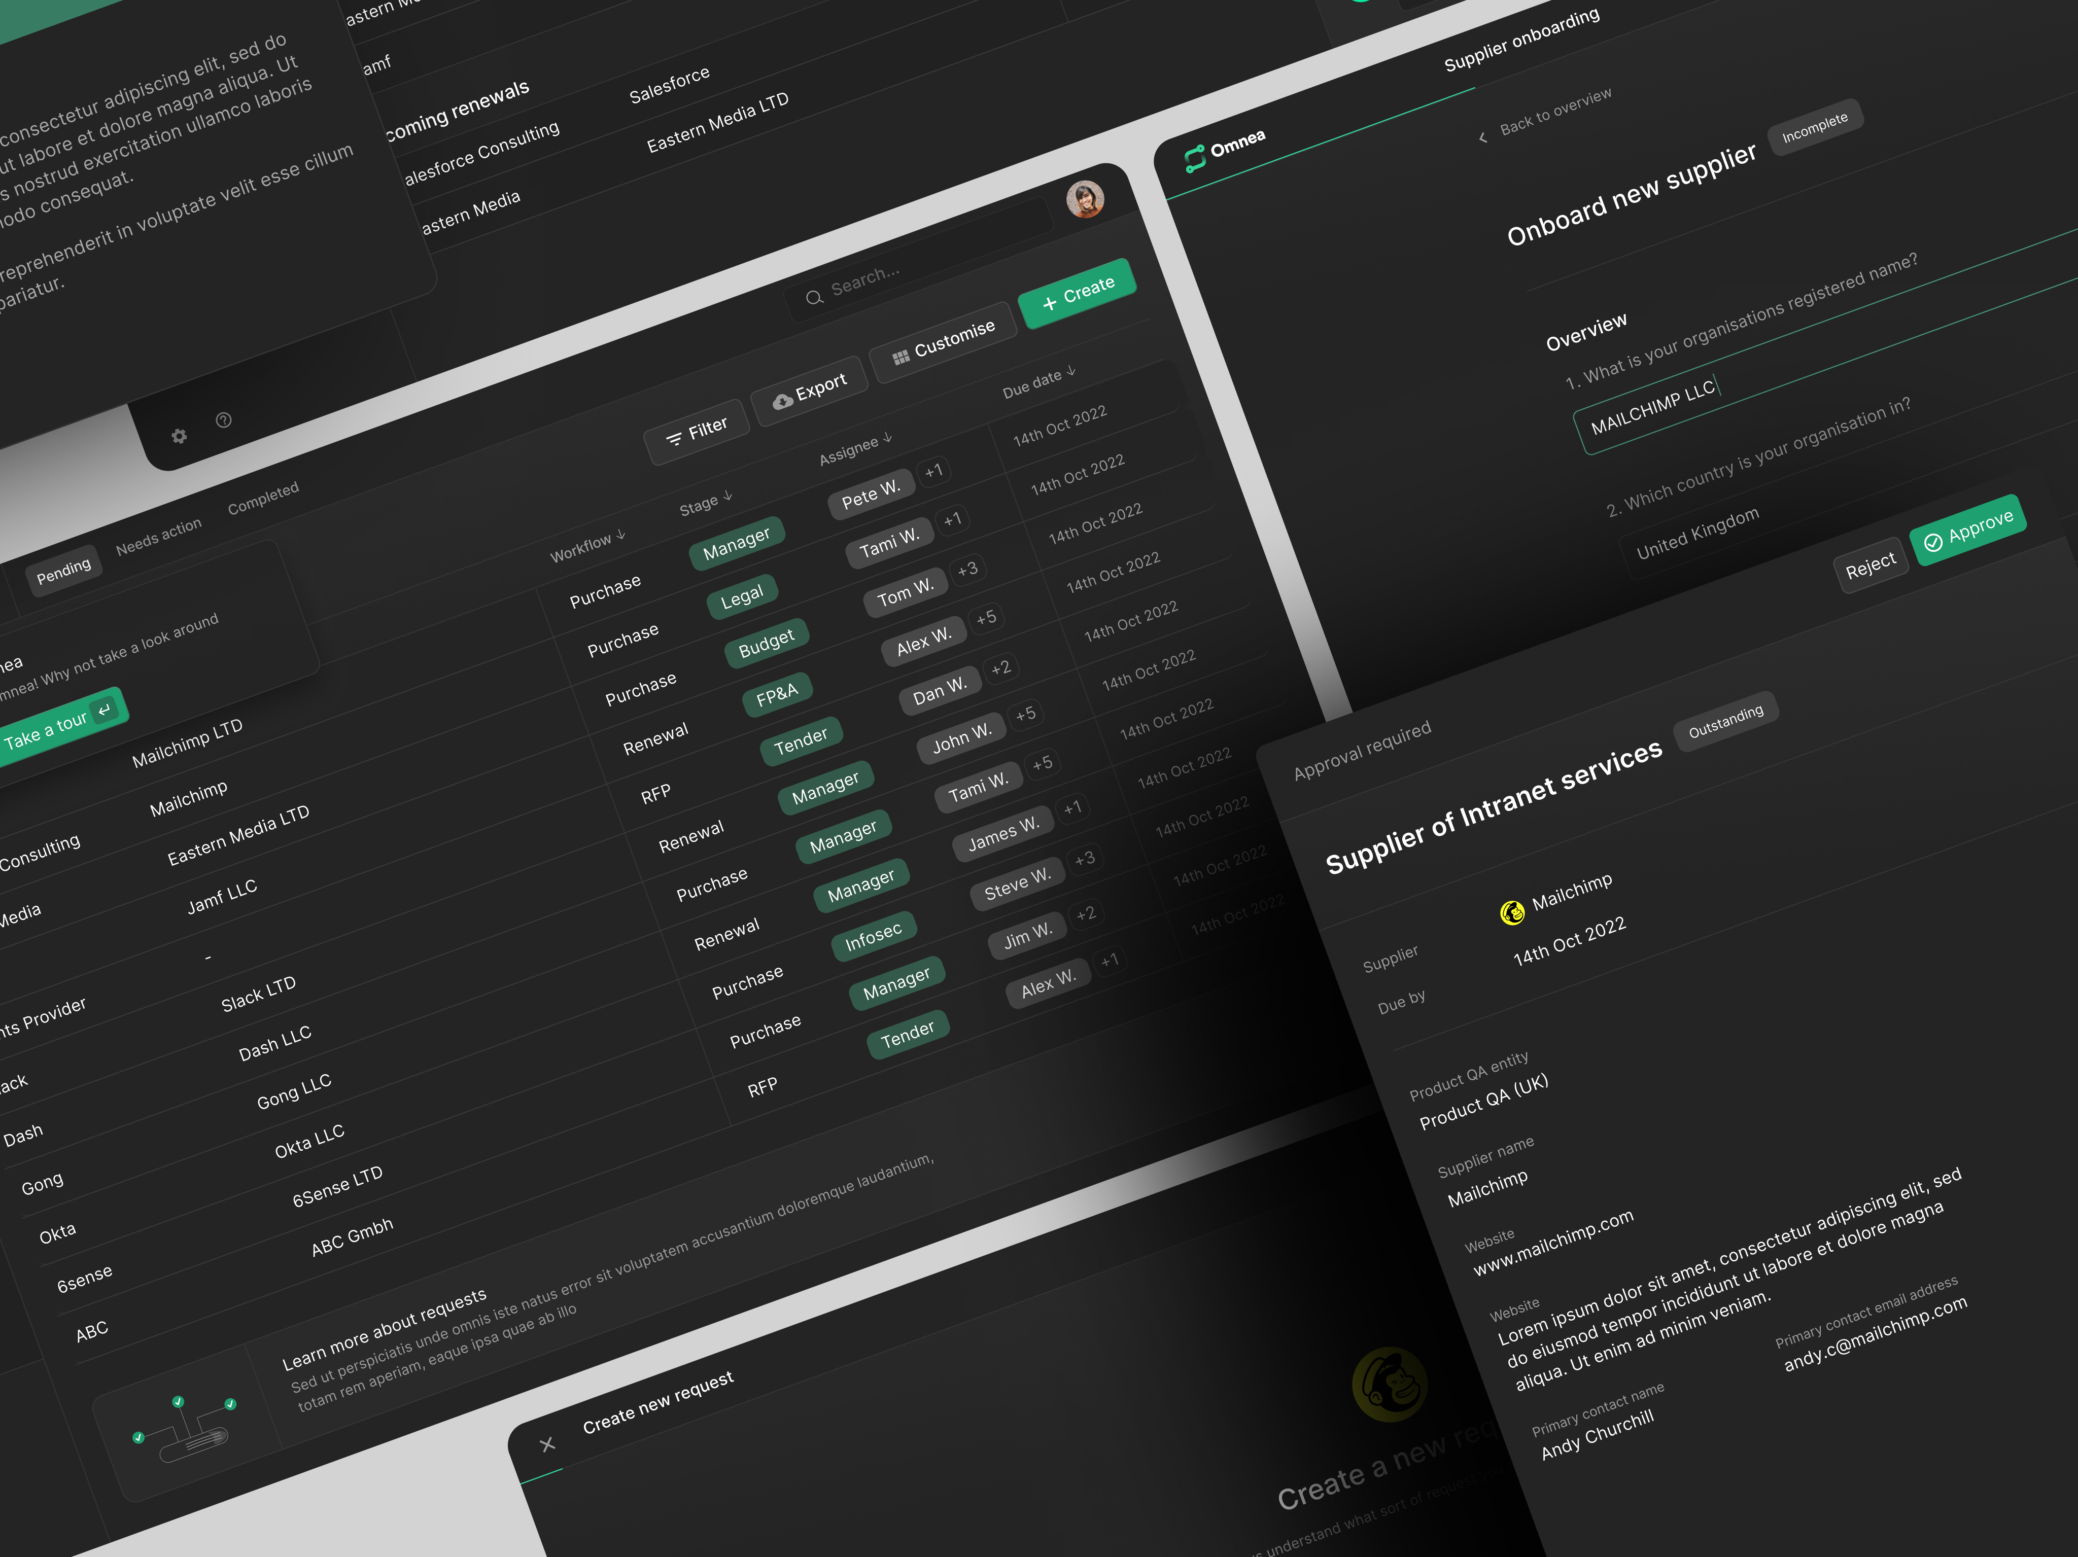Close the Create new request panel

coord(547,1446)
